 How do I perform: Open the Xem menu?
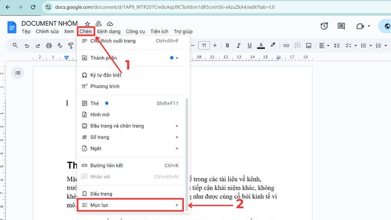[x=69, y=31]
